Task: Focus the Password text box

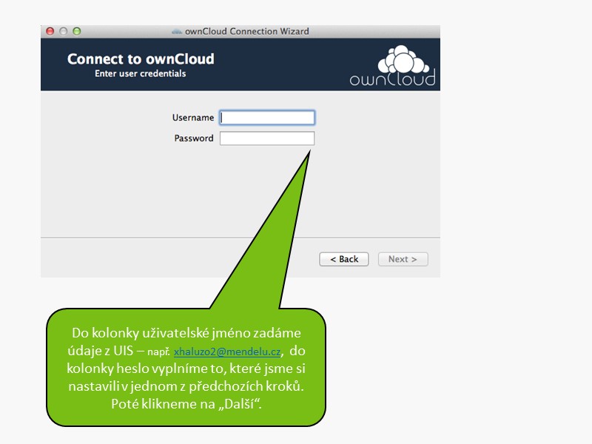Action: [x=267, y=138]
